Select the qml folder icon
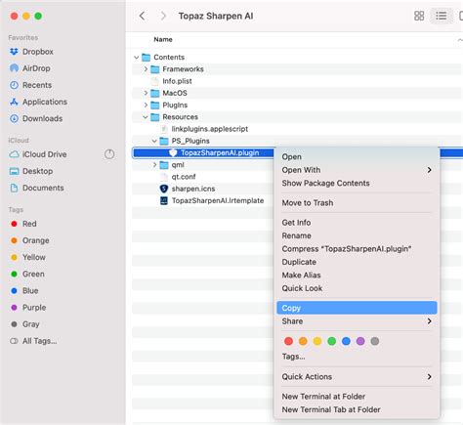The image size is (463, 425). coord(164,165)
